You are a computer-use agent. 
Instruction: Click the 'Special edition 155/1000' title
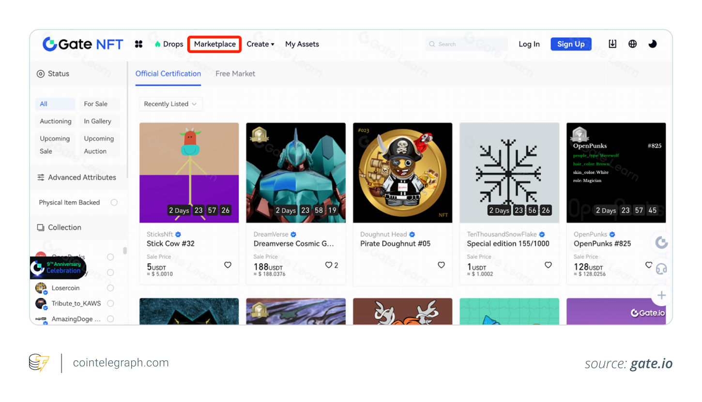(508, 244)
